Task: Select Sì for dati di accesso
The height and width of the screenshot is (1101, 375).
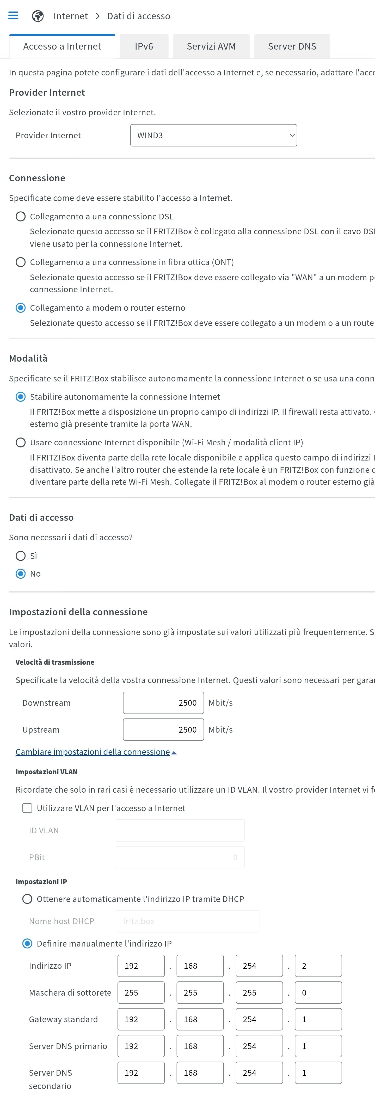Action: click(21, 556)
